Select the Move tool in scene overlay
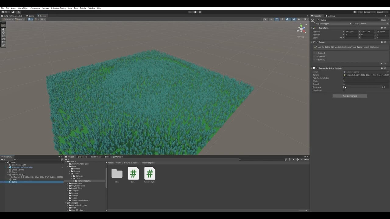The height and width of the screenshot is (219, 390). pyautogui.click(x=3, y=33)
